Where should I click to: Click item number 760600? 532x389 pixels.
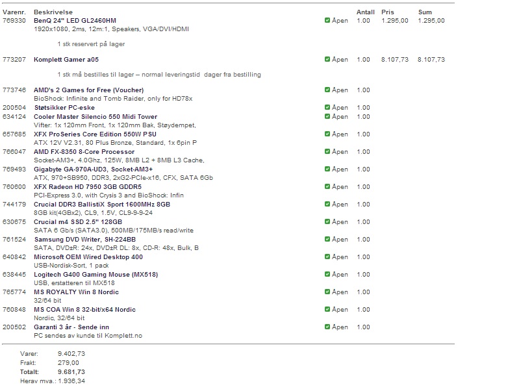point(14,187)
